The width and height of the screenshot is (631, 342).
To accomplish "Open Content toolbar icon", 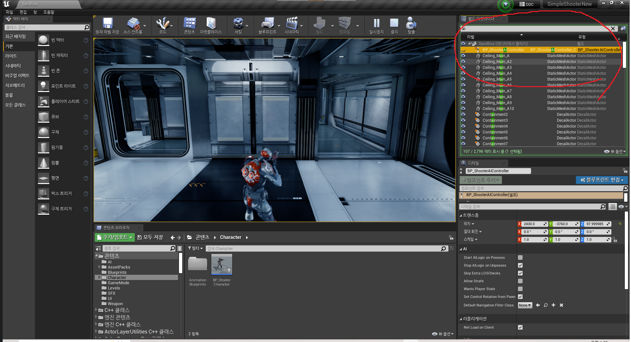I will pos(189,23).
